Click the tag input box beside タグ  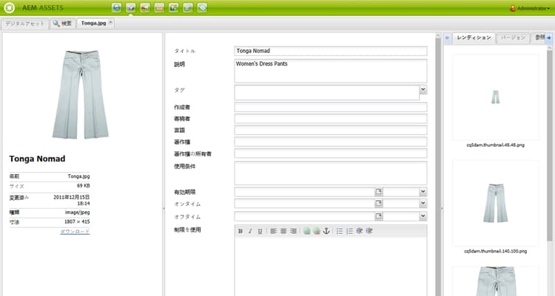coord(326,92)
